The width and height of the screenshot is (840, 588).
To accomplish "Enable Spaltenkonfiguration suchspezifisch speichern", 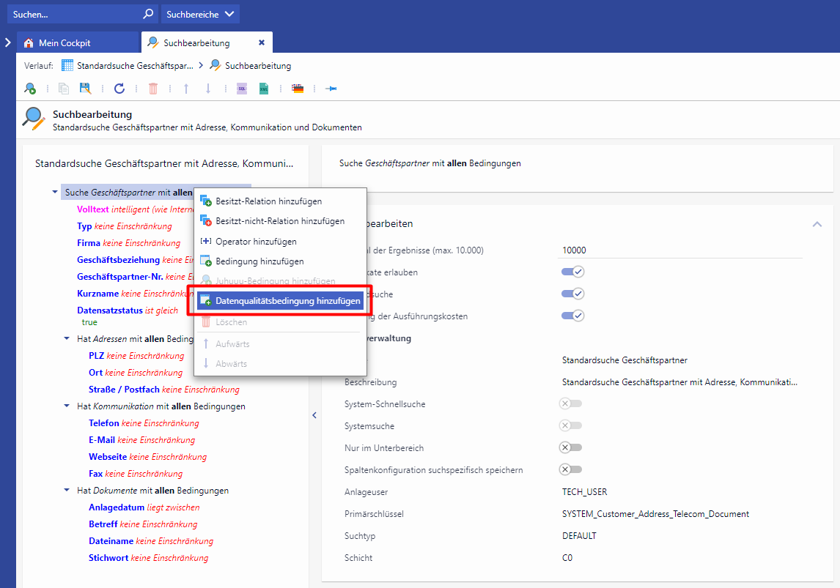I will (571, 470).
